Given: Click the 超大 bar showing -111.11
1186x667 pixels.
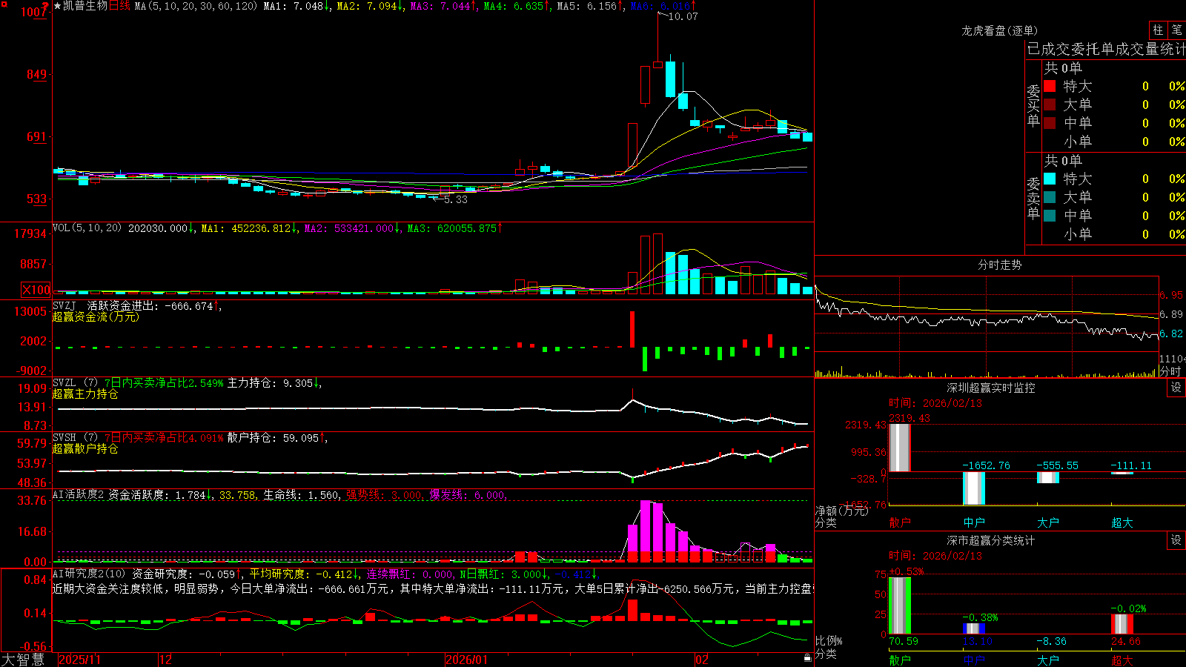Looking at the screenshot, I should point(1122,473).
